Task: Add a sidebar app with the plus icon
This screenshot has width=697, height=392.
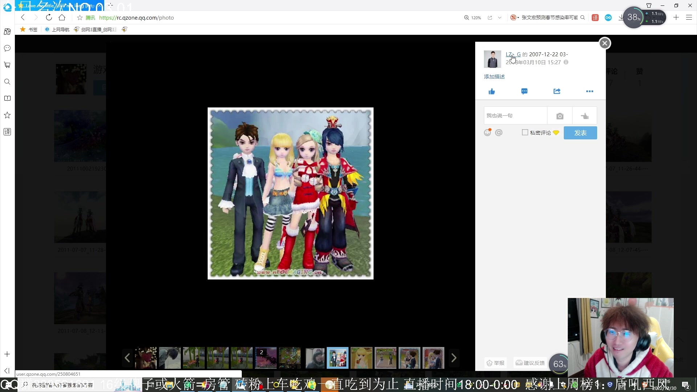Action: (7, 354)
